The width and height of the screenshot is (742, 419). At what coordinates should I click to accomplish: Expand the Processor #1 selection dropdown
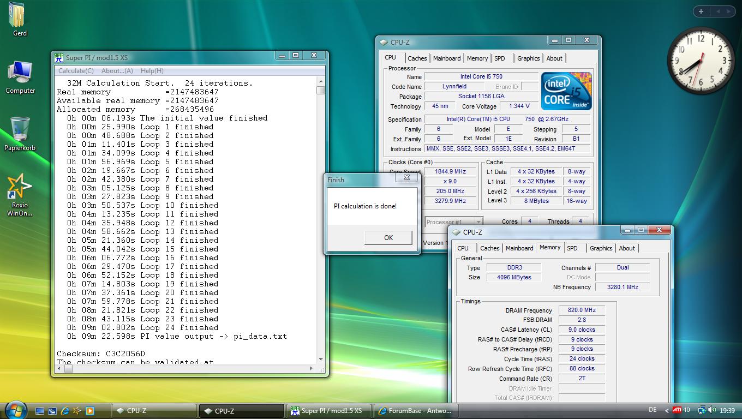click(x=478, y=222)
